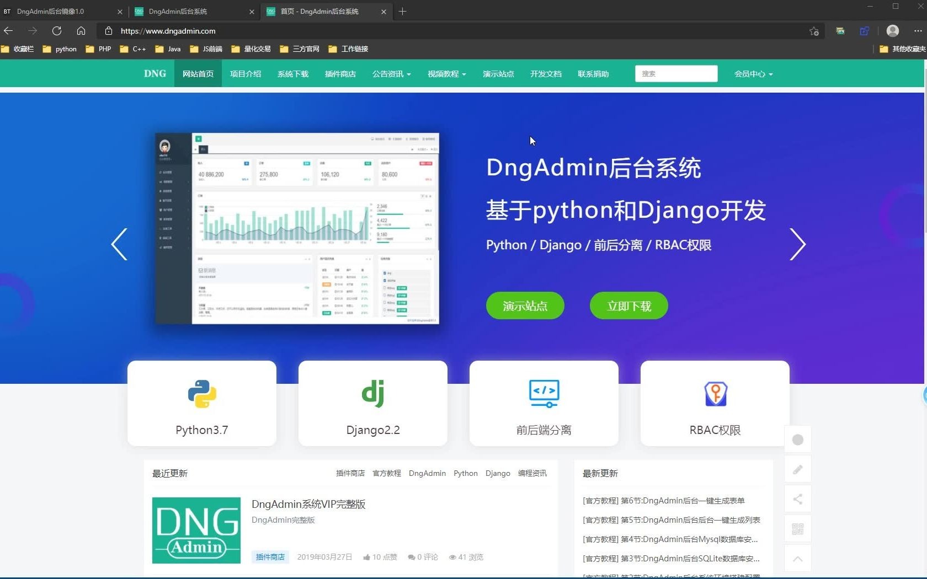927x579 pixels.
Task: Click the Python3.7 feature card
Action: (202, 404)
